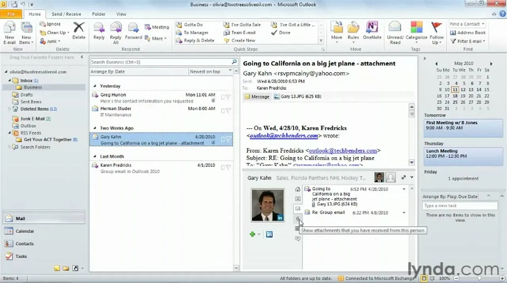This screenshot has height=283, width=507.
Task: Show mail received from this person
Action: coord(297,209)
